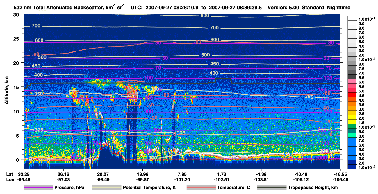The width and height of the screenshot is (378, 194).
Task: Click the 1.0x10-4 color bar label
Action: (368, 168)
